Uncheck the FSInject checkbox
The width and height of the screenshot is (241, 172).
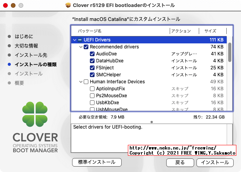click(92, 68)
